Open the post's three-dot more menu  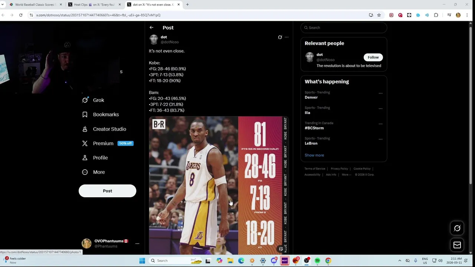point(286,37)
